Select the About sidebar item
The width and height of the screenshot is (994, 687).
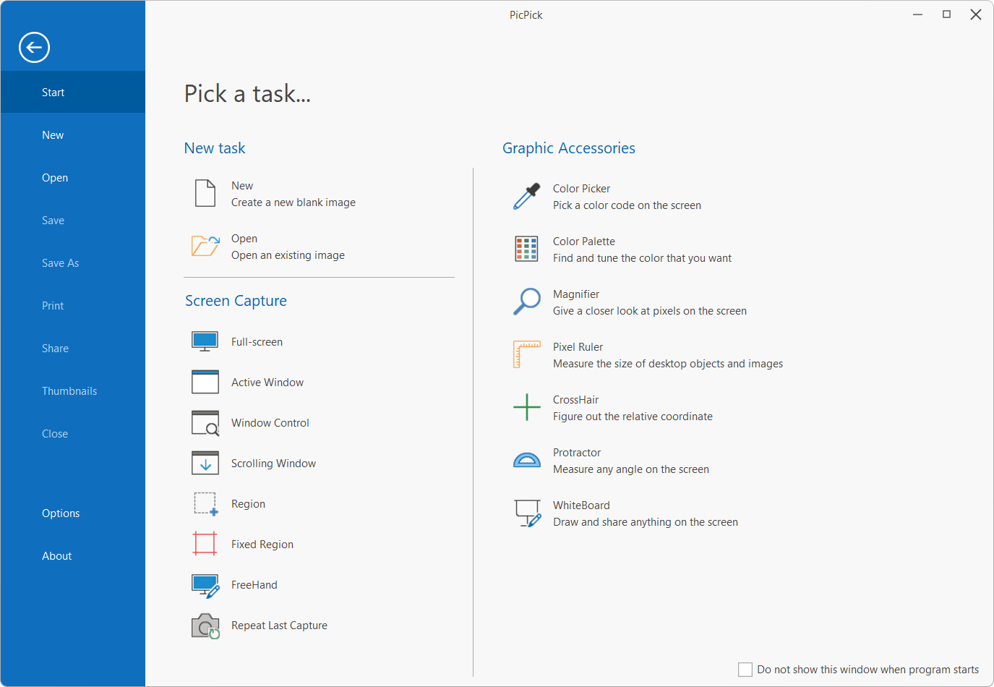click(x=57, y=556)
